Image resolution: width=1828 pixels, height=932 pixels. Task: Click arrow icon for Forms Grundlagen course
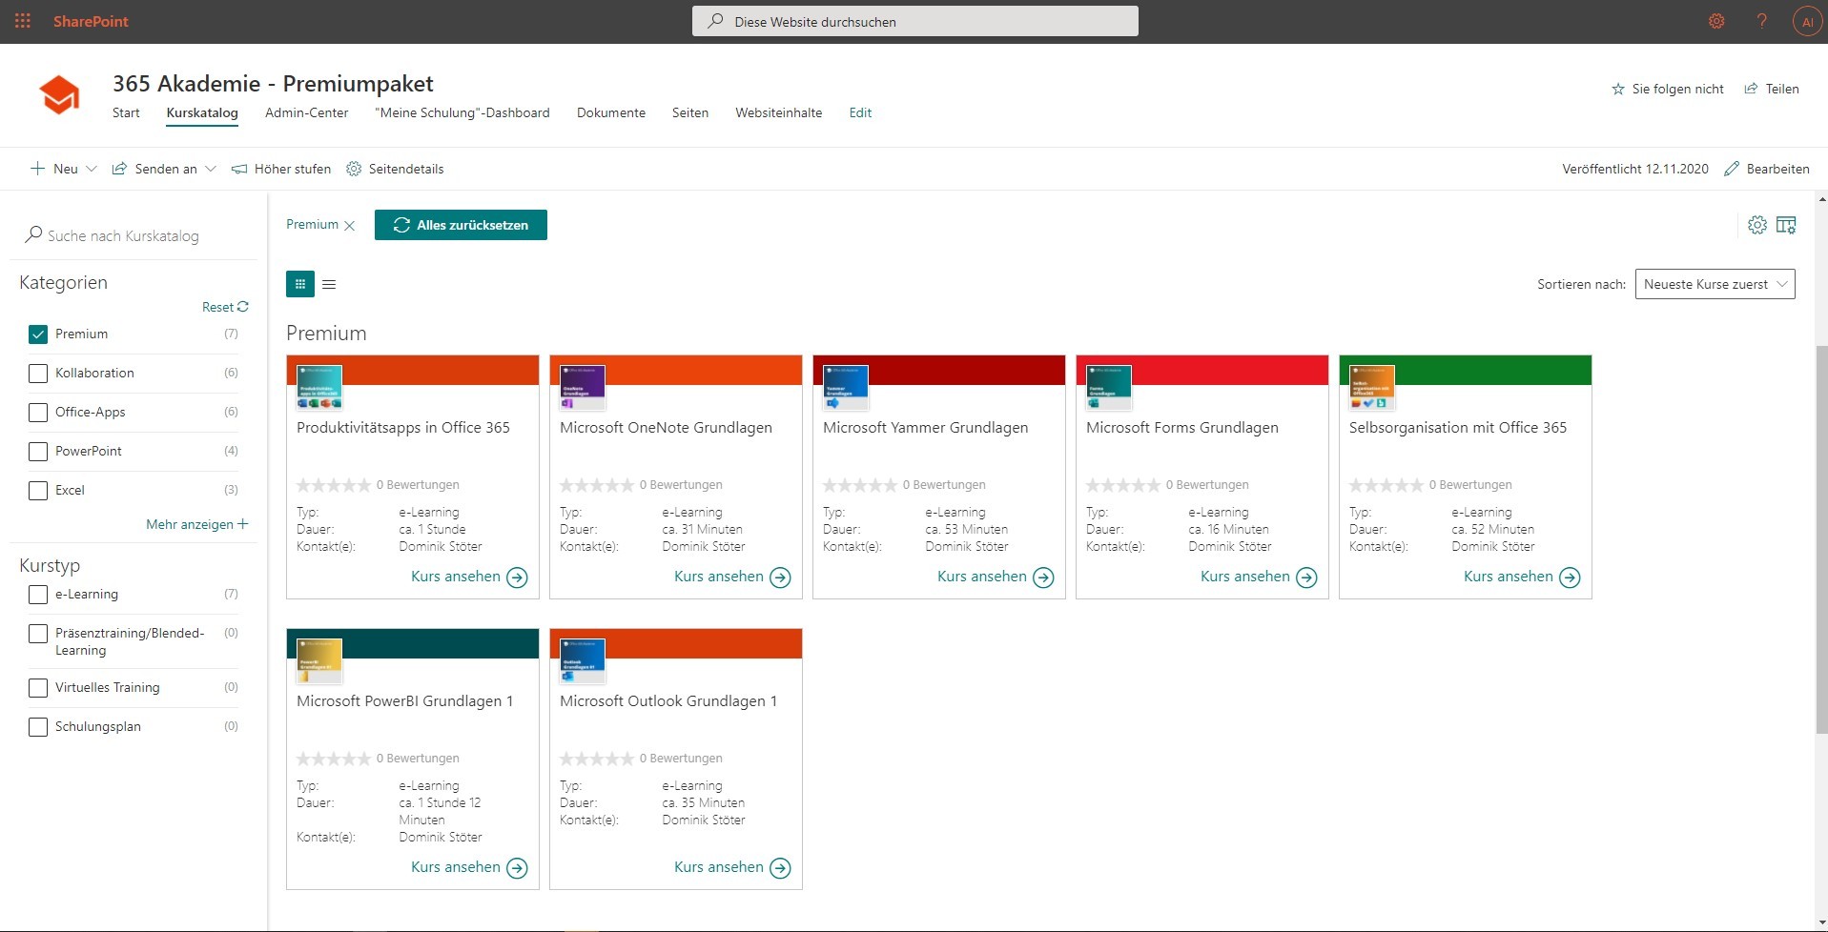coord(1306,577)
